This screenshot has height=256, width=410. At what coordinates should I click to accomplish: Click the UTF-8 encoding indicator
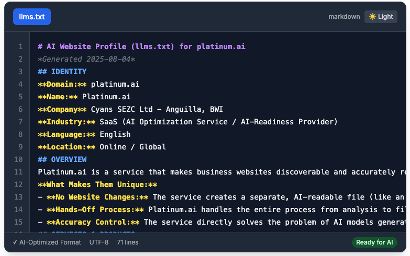[99, 242]
